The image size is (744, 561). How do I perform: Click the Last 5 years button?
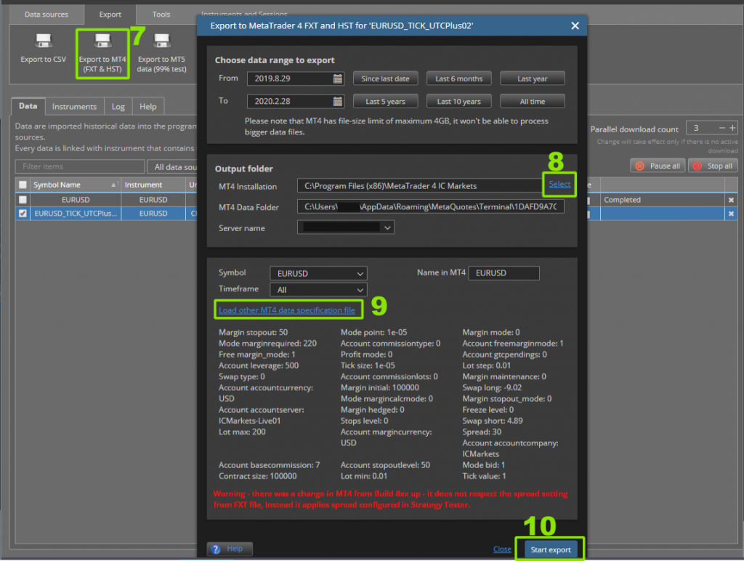(385, 101)
